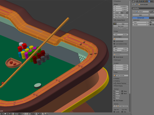Viewport: 154px width, 115px height.
Task: Toggle the Faces overlay checkbox
Action: tap(114, 91)
